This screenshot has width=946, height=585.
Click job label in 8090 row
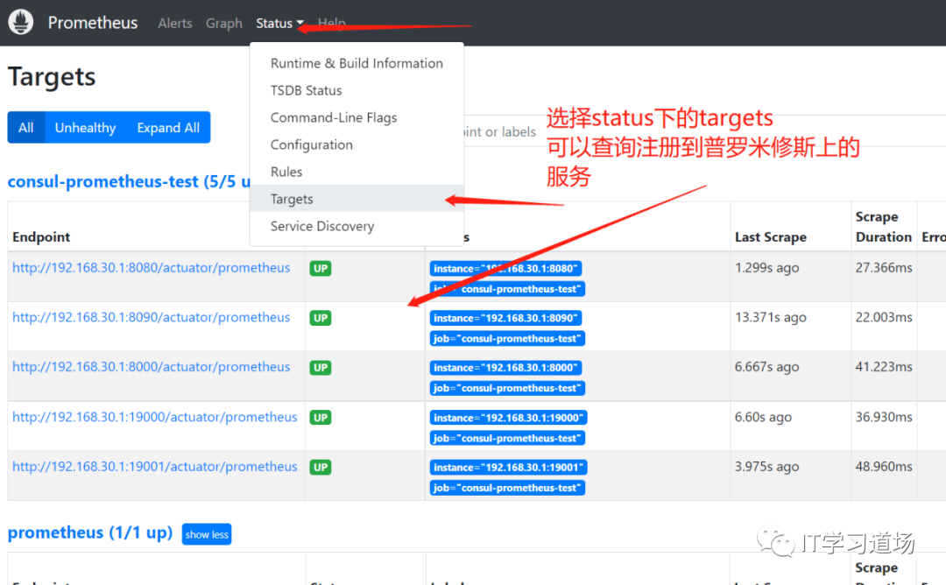(507, 338)
